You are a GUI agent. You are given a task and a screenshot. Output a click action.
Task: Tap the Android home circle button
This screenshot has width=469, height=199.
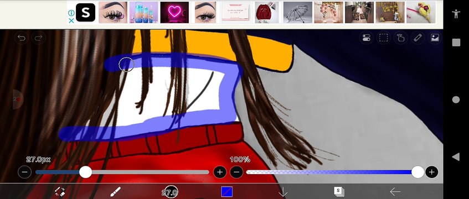(x=456, y=100)
